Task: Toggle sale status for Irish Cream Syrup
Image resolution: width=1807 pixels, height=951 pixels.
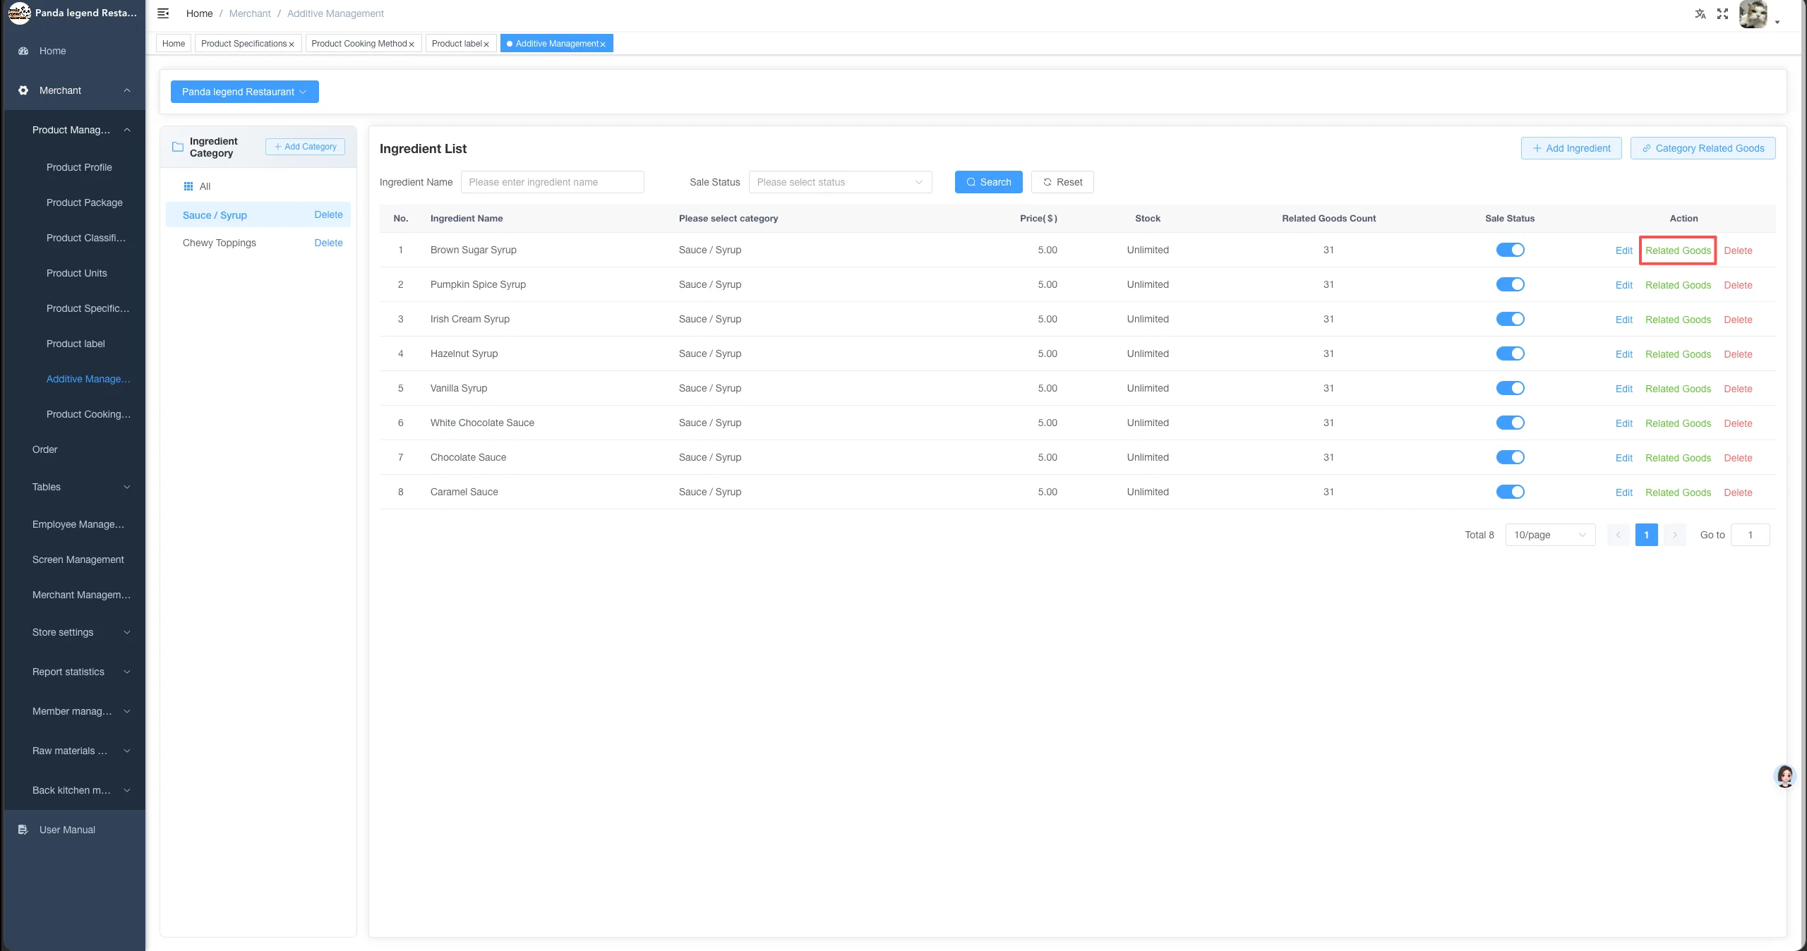Action: [x=1510, y=319]
